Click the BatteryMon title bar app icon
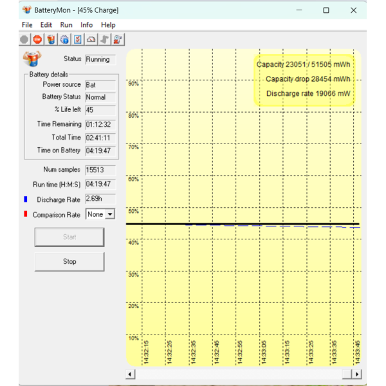 pos(27,10)
